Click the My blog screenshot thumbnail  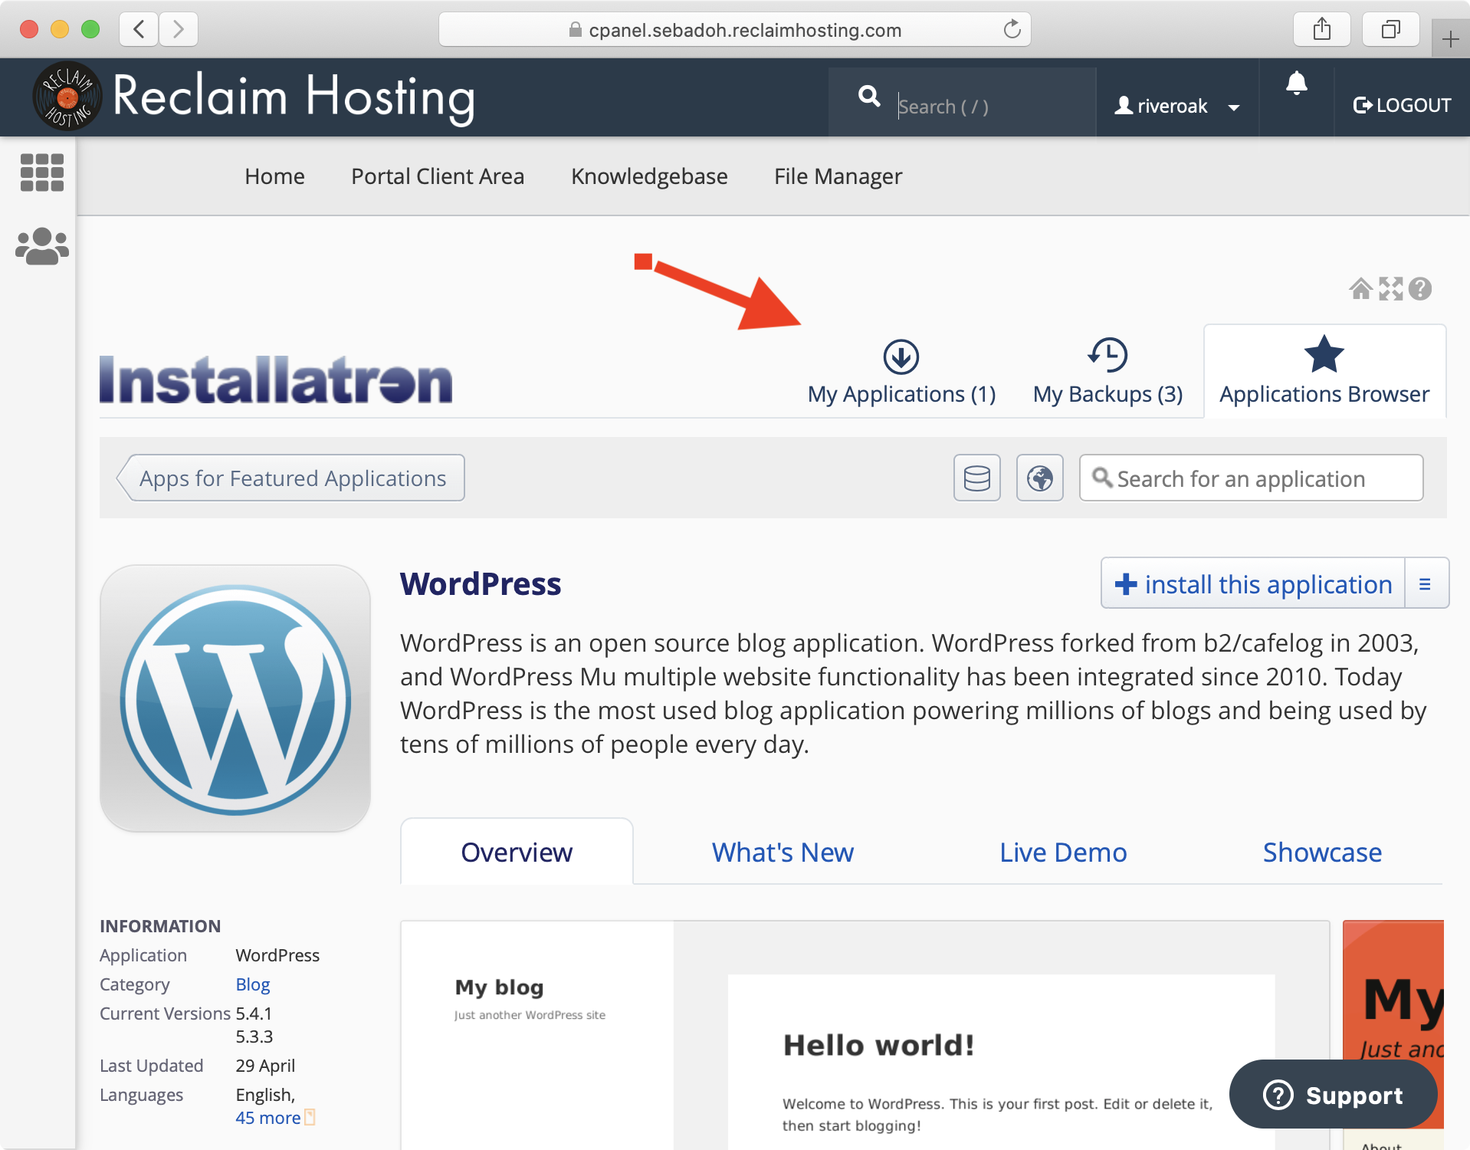[x=865, y=1035]
